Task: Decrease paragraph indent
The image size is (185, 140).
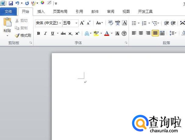Action: [x=166, y=23]
